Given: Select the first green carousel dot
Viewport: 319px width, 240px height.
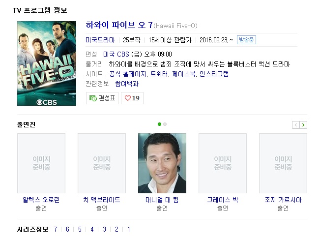Looking at the screenshot, I should pyautogui.click(x=159, y=124).
